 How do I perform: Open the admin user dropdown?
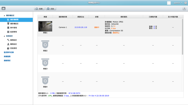178,3
